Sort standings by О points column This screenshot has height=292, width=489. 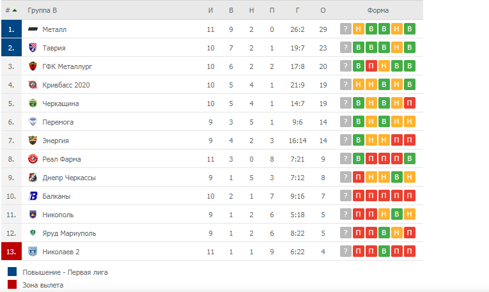[x=323, y=11]
